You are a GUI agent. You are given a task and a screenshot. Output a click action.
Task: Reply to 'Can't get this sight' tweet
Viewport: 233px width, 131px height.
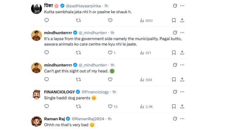(x=47, y=79)
